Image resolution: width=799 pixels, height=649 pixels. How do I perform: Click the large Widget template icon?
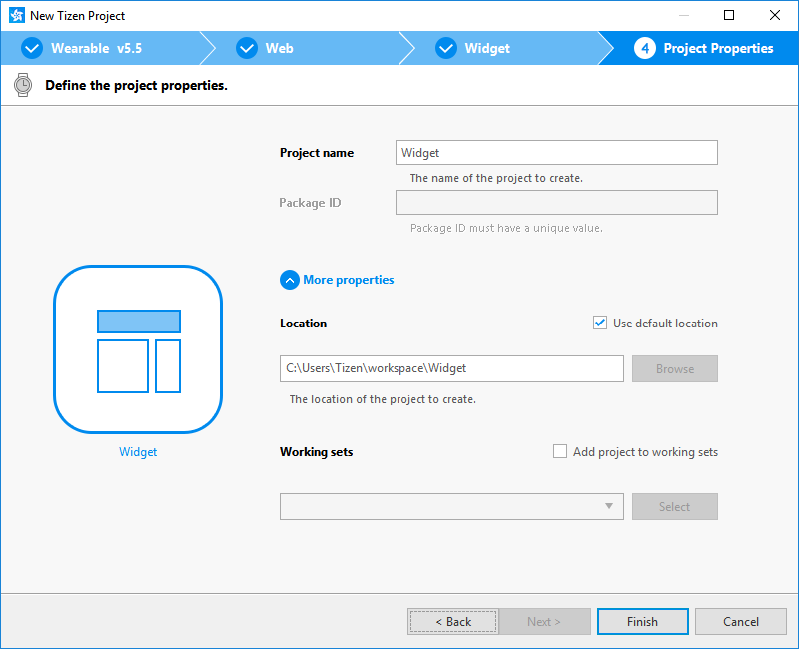[x=138, y=349]
